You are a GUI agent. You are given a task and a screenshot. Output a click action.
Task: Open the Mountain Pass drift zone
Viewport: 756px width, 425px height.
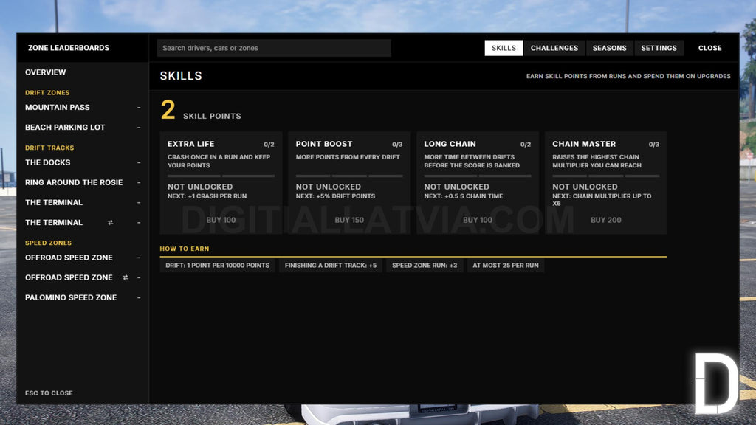(83, 108)
